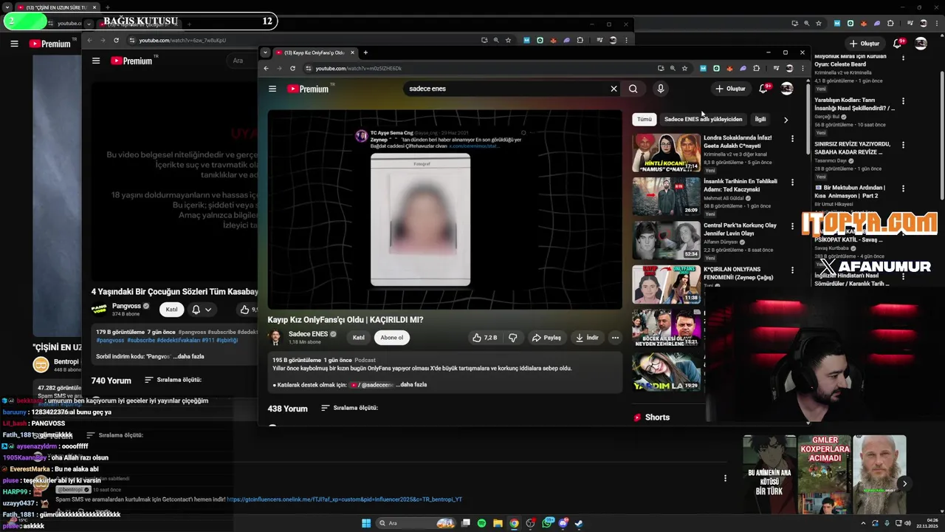Click the search magnifier button in front window

633,89
